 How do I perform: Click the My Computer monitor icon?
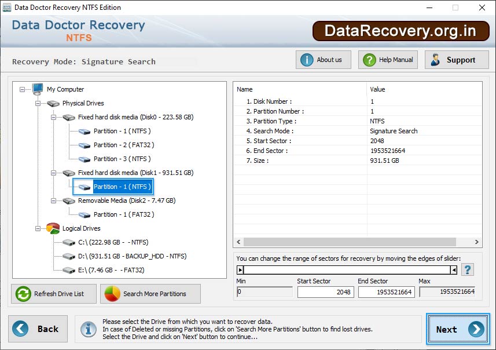pyautogui.click(x=37, y=89)
